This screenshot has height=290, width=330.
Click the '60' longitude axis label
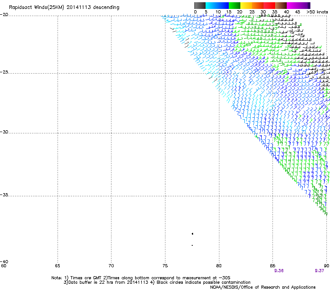point(4,266)
